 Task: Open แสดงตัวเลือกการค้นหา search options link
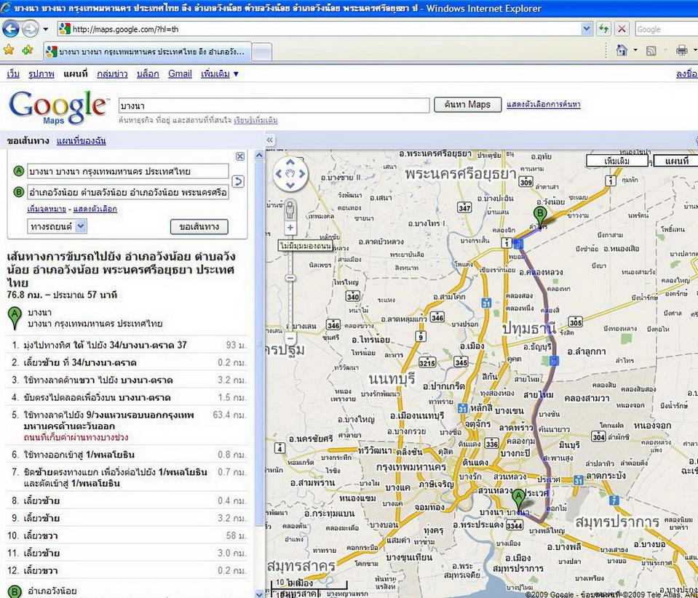point(543,105)
